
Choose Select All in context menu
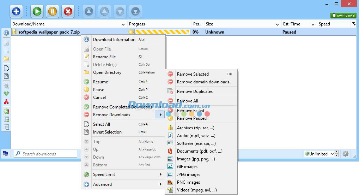pyautogui.click(x=124, y=124)
